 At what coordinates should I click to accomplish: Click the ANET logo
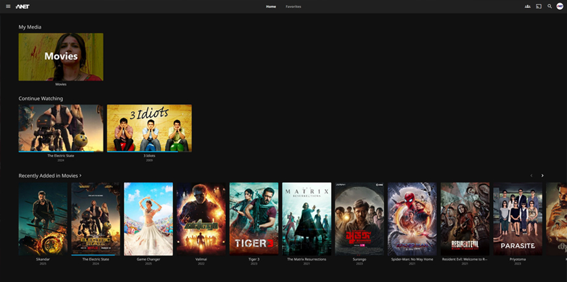pyautogui.click(x=23, y=6)
